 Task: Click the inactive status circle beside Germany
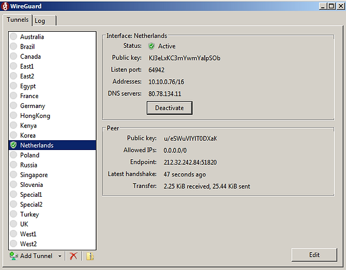tap(13, 106)
